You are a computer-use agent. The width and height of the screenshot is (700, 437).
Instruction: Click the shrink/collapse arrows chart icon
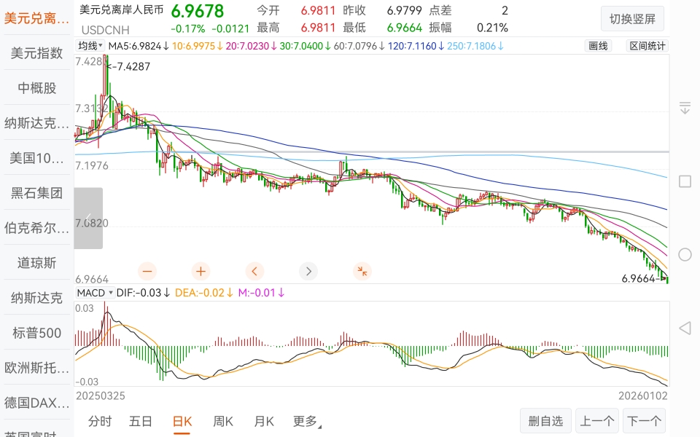pyautogui.click(x=362, y=271)
